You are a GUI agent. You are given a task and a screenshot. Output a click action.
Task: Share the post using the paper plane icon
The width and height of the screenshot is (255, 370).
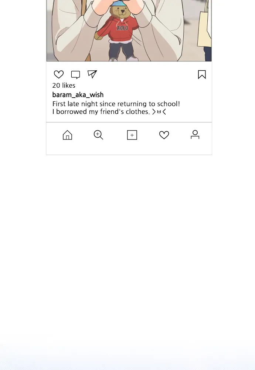pos(92,74)
